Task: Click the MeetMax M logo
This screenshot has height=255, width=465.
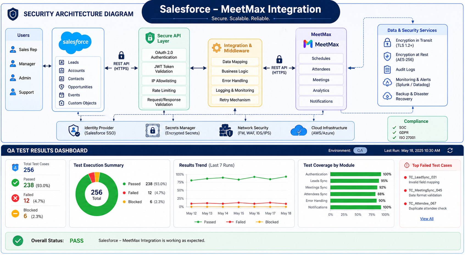Action: [308, 44]
